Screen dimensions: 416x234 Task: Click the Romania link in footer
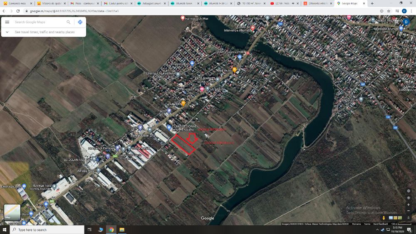[x=357, y=224]
